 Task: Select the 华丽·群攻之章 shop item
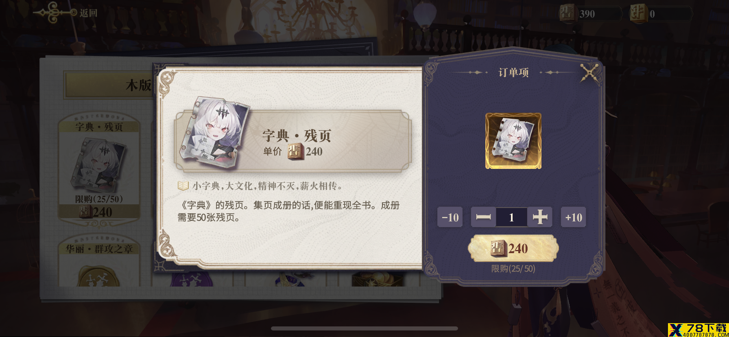coord(99,260)
